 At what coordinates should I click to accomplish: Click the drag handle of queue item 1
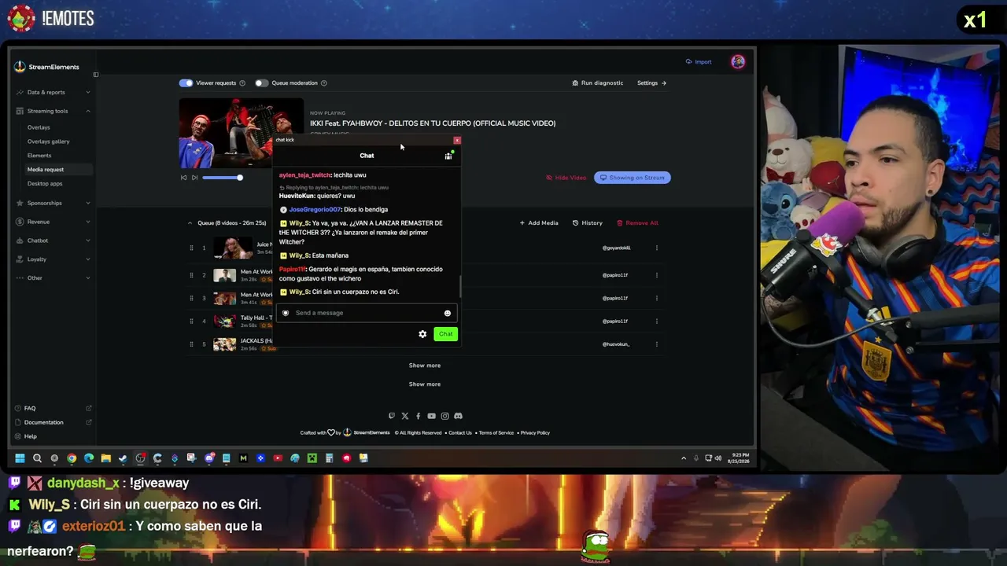tap(191, 248)
